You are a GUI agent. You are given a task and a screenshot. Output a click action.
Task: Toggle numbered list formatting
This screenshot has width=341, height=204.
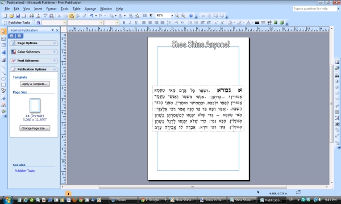pyautogui.click(x=190, y=23)
